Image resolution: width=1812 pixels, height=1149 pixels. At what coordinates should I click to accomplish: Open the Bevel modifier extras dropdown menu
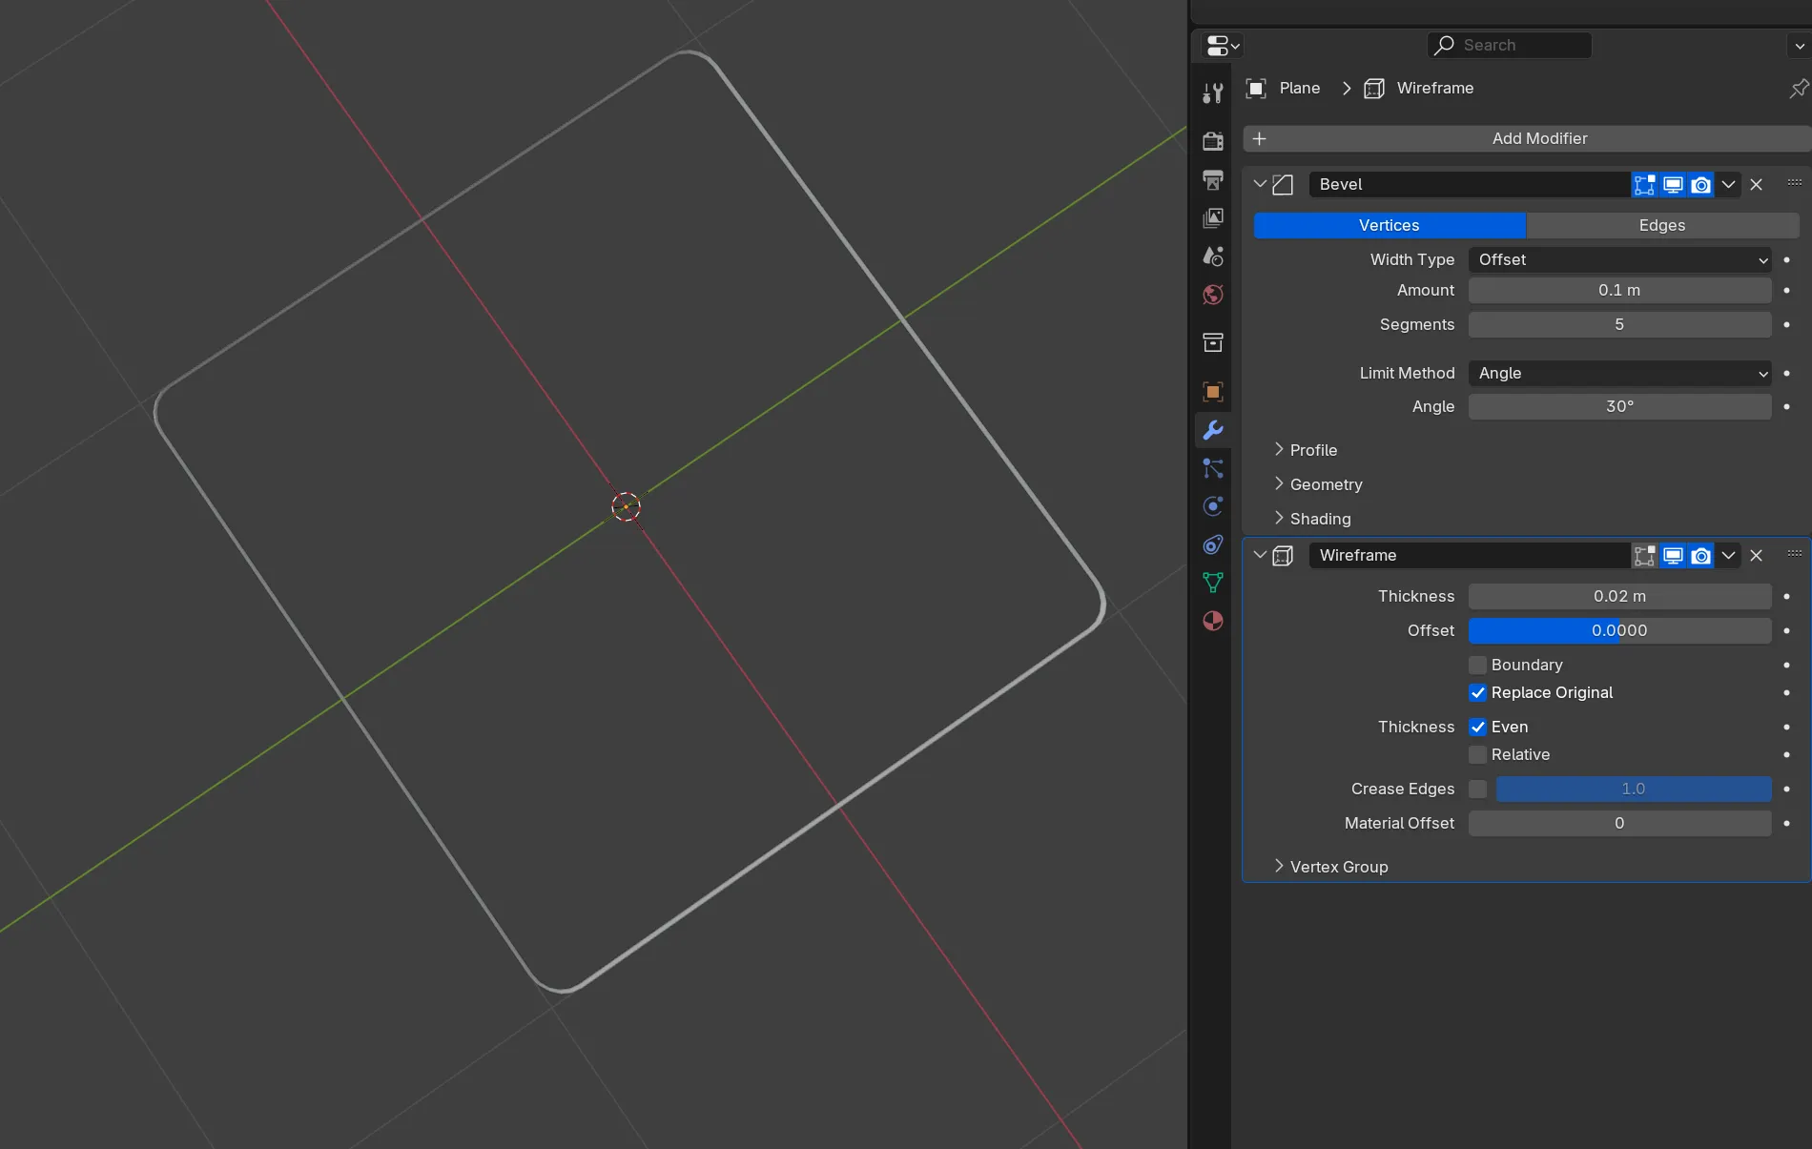pyautogui.click(x=1728, y=184)
